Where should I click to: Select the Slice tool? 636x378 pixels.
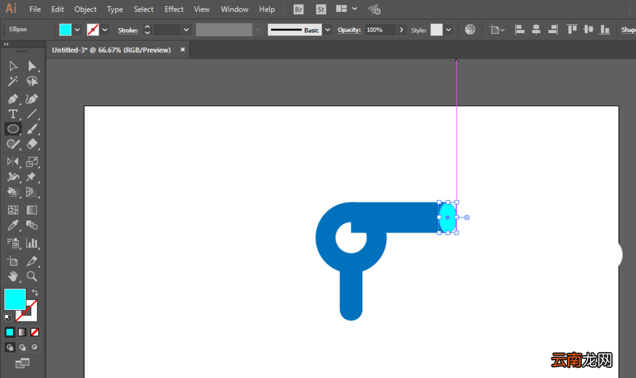tap(32, 261)
